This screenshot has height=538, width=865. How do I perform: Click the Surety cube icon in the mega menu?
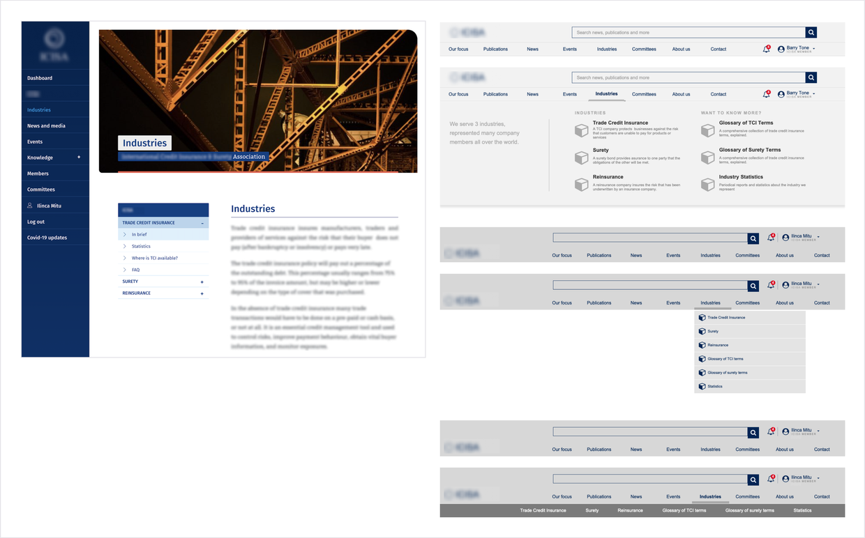tap(582, 156)
